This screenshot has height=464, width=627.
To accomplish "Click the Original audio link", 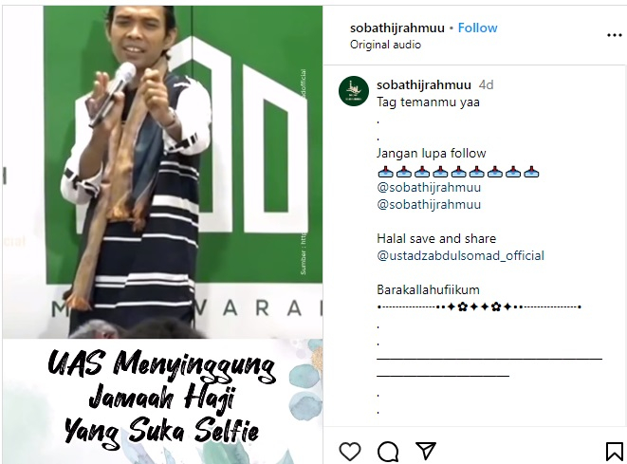I will coord(385,45).
